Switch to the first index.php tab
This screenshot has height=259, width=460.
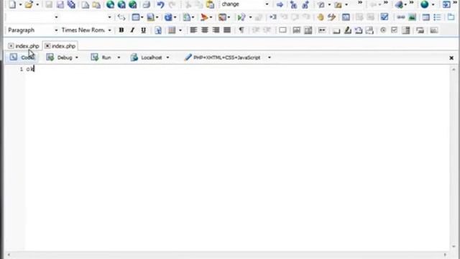pyautogui.click(x=27, y=46)
